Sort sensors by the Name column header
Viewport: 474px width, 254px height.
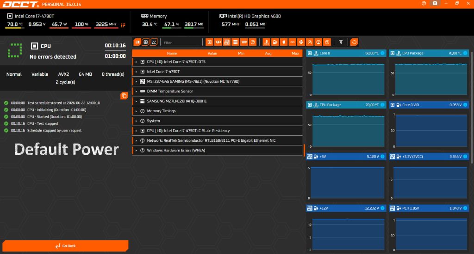pos(172,54)
